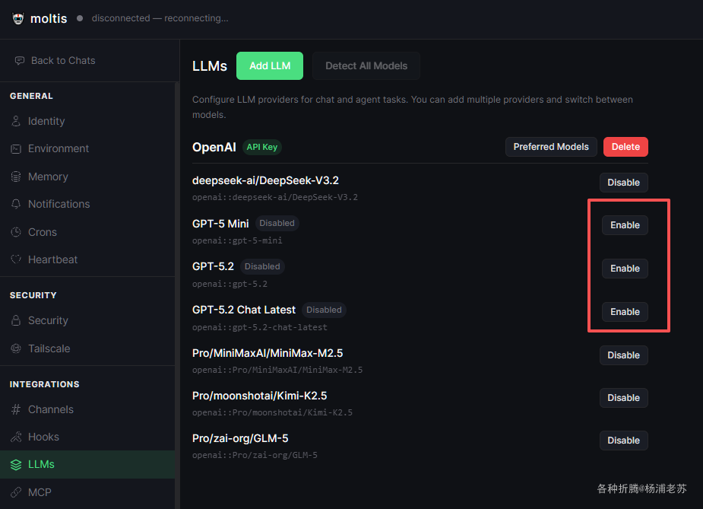
Task: Delete the OpenAI provider
Action: tap(625, 147)
